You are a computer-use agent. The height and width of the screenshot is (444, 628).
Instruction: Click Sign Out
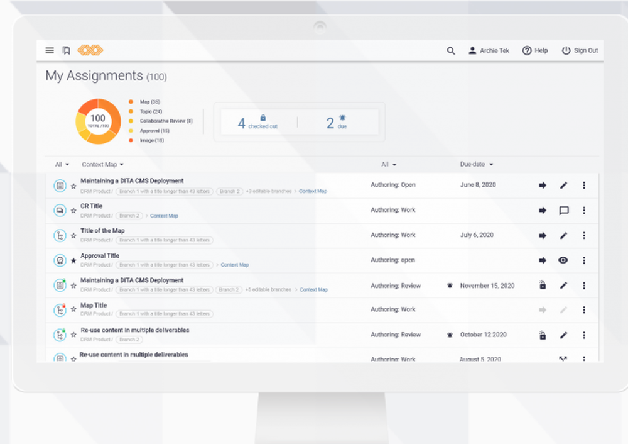tap(580, 50)
